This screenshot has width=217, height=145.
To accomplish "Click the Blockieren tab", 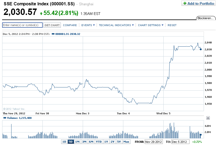I will pos(206,18).
